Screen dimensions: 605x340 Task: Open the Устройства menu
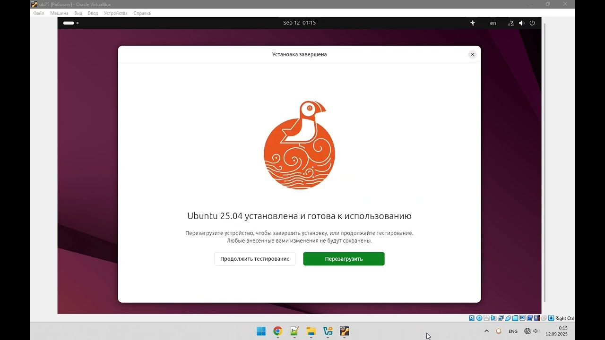(x=115, y=13)
